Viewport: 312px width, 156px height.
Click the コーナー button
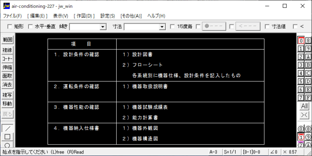7,59
